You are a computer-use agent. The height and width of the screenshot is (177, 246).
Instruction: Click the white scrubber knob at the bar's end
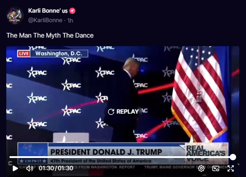click(233, 157)
